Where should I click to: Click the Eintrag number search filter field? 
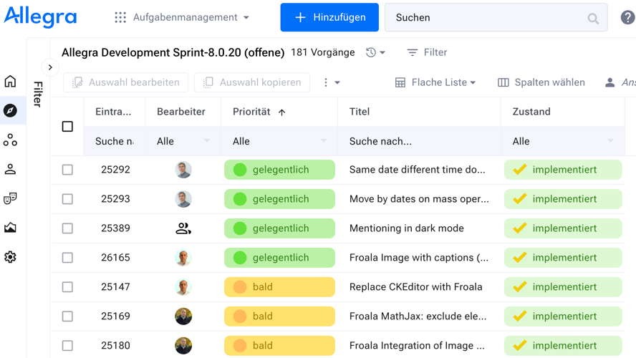(x=114, y=141)
